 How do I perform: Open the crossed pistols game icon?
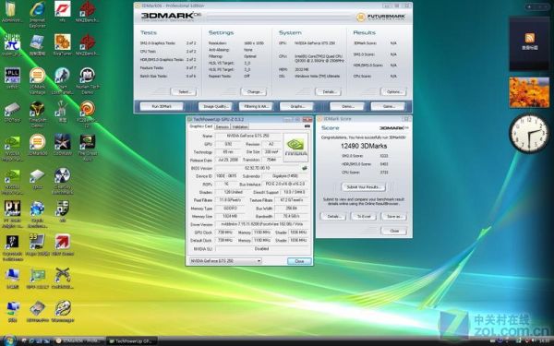[x=63, y=279]
